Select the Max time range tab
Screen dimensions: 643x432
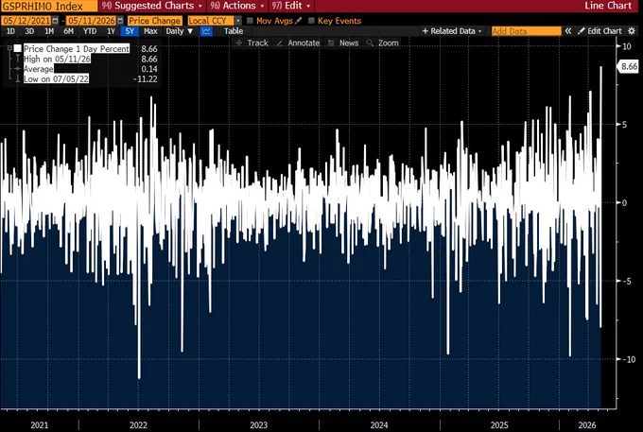[x=150, y=31]
